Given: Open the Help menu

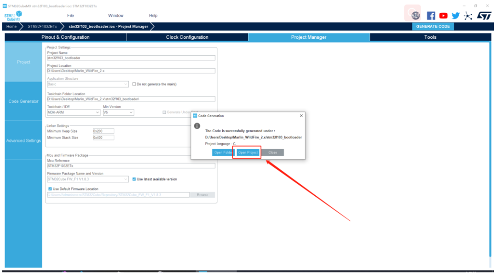Looking at the screenshot, I should coord(153,16).
